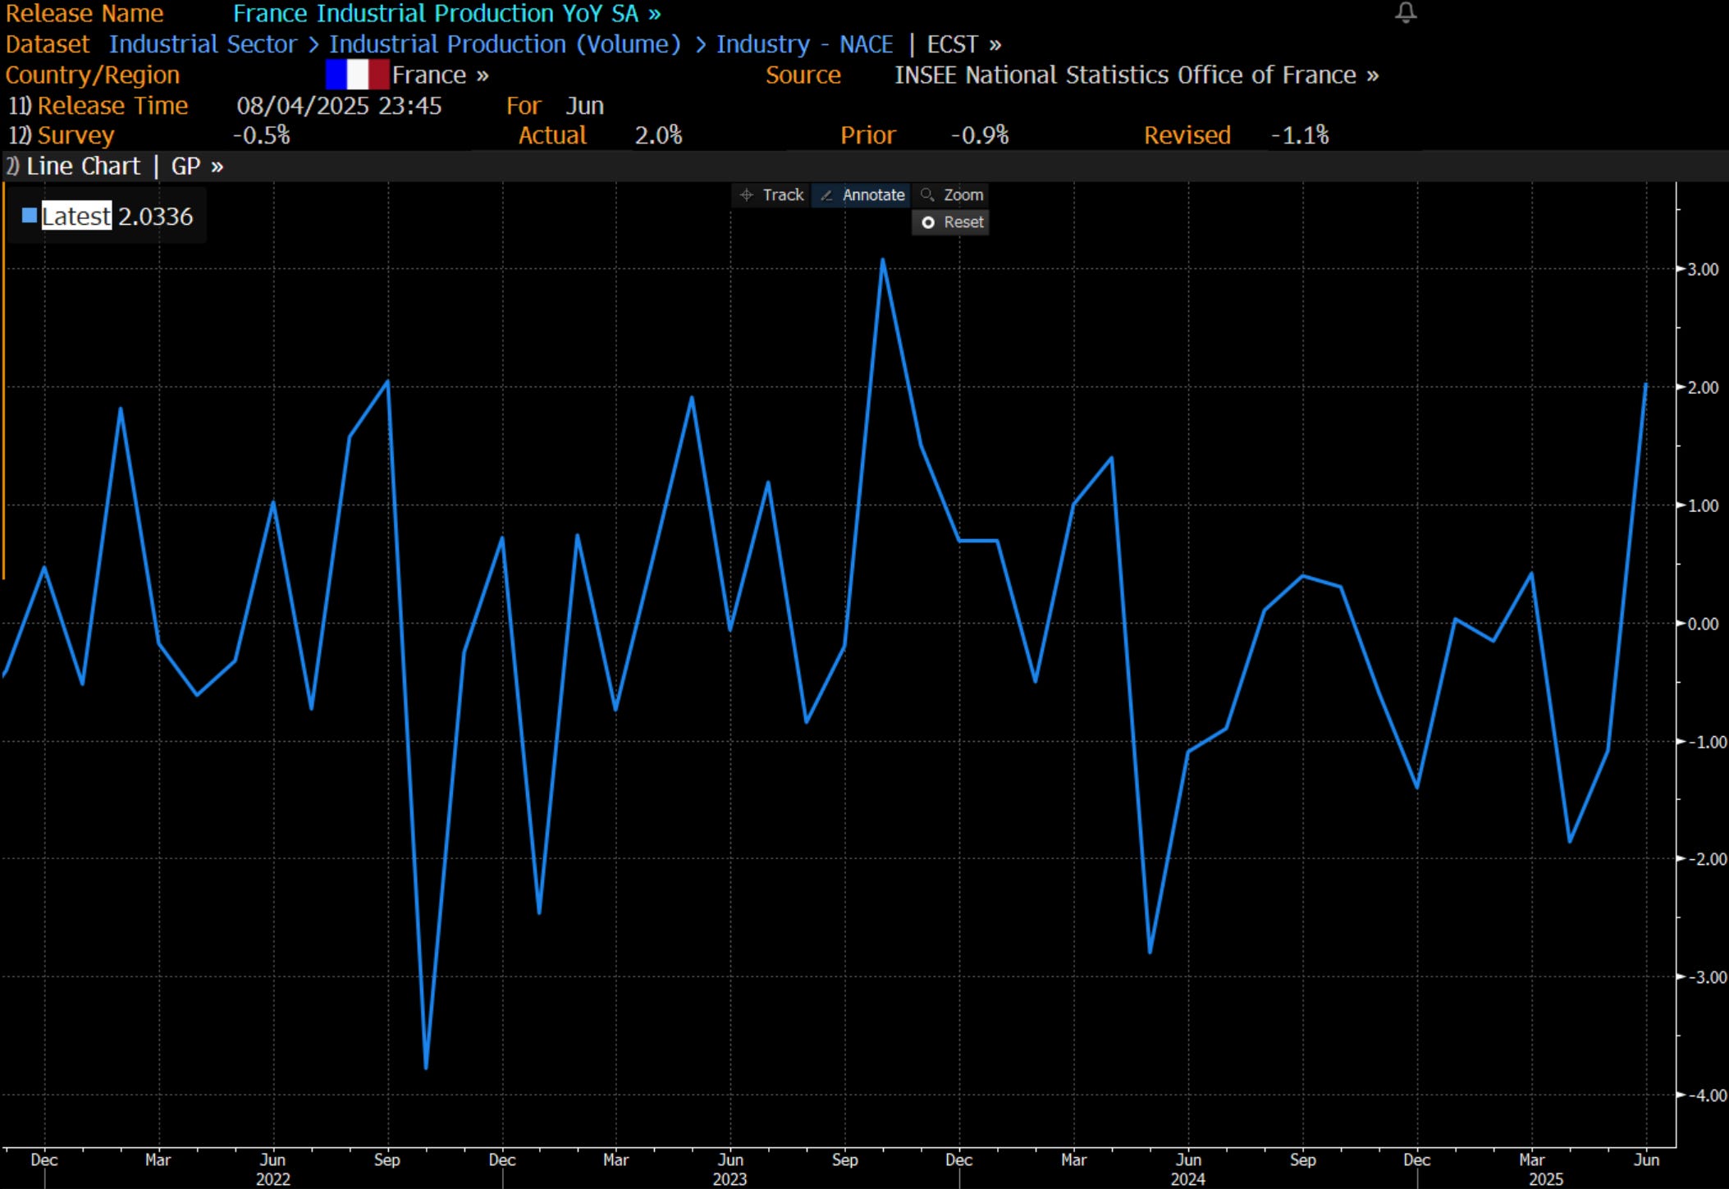Open France Industrial Production YoY SA release
The width and height of the screenshot is (1729, 1189).
coord(446,14)
